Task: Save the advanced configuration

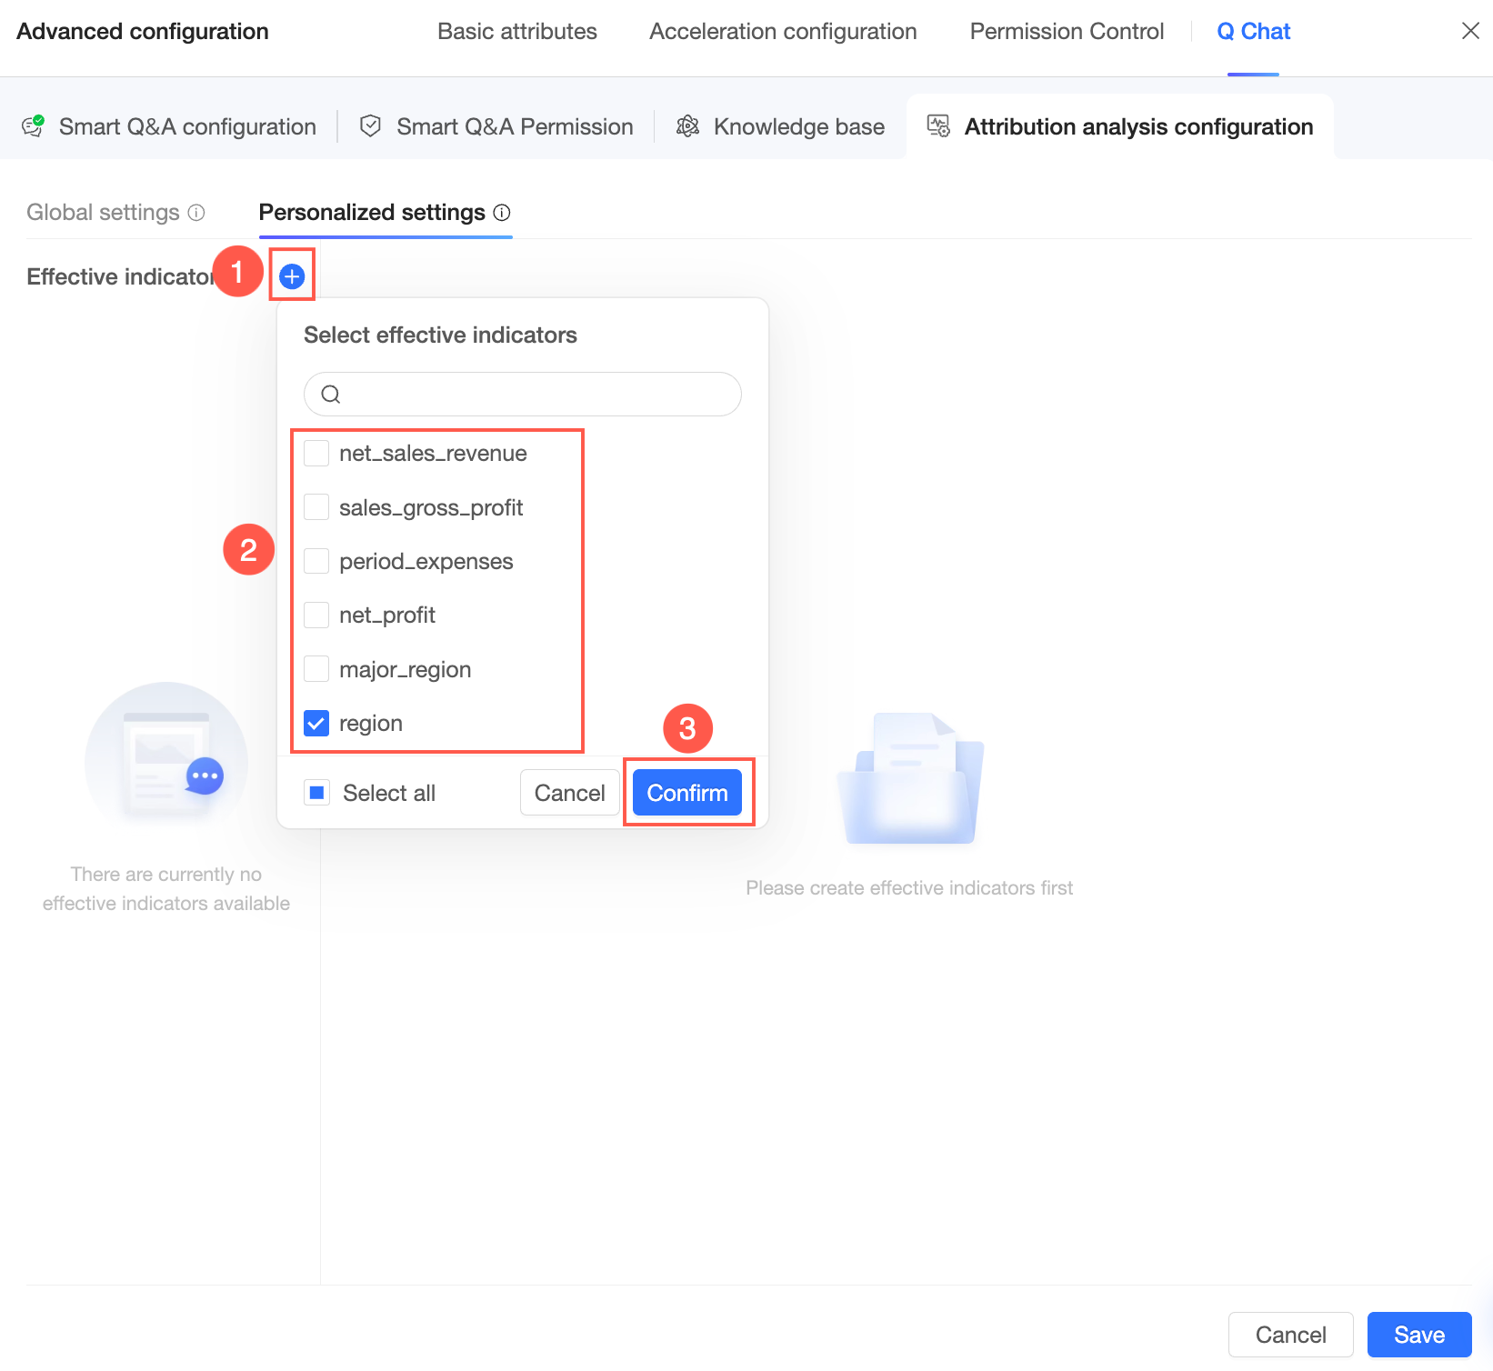Action: click(1419, 1335)
